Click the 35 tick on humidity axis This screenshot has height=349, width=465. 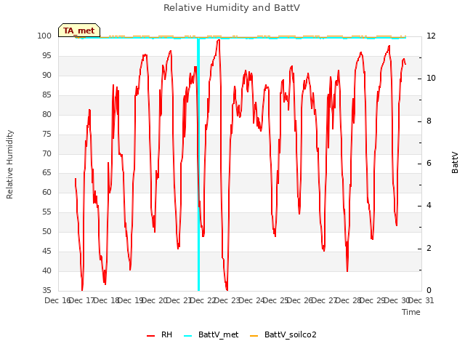click(x=46, y=290)
